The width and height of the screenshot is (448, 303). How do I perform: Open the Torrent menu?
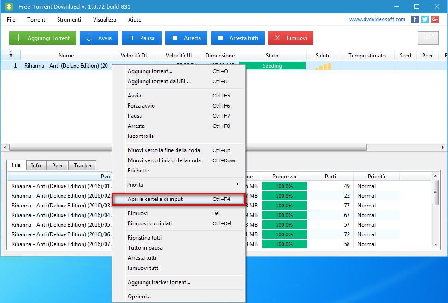36,20
